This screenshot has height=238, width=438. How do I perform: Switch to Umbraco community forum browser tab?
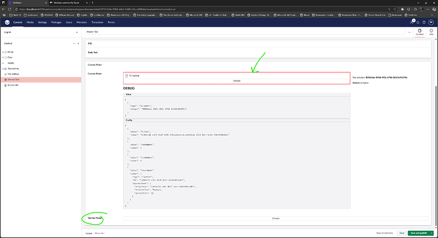tap(69, 3)
